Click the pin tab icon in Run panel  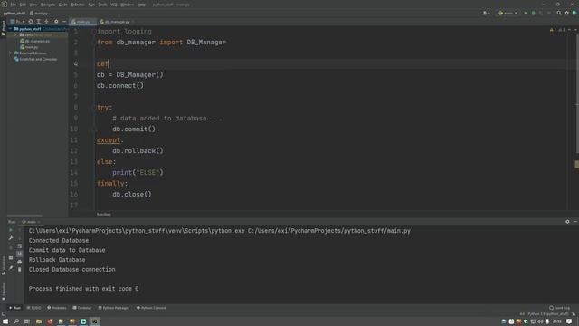pos(11,268)
